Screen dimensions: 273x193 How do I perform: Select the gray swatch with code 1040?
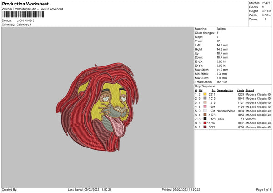point(205,98)
